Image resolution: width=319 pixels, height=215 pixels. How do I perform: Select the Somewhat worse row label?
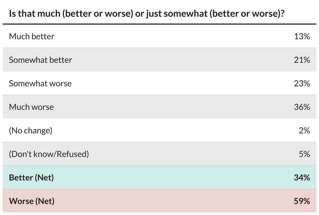[x=40, y=83]
